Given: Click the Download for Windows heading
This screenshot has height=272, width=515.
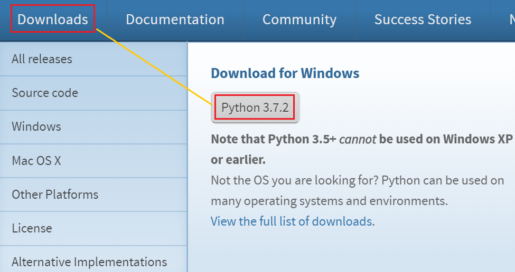Looking at the screenshot, I should [285, 73].
